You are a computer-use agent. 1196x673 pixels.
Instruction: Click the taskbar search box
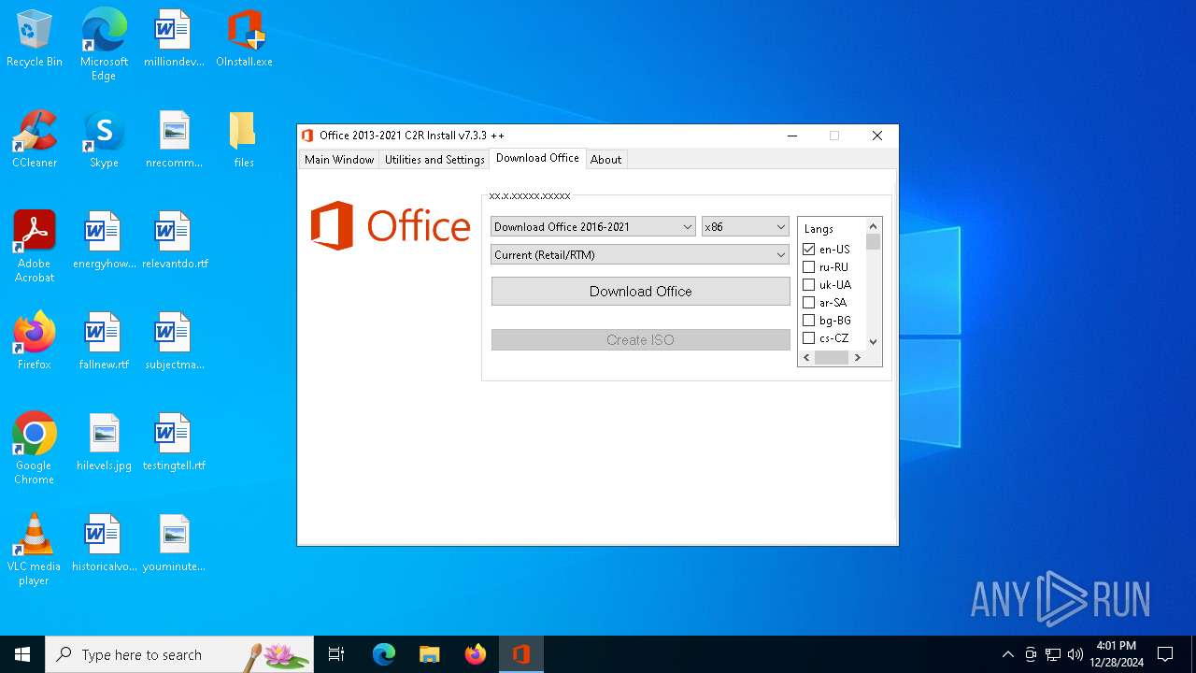point(179,654)
